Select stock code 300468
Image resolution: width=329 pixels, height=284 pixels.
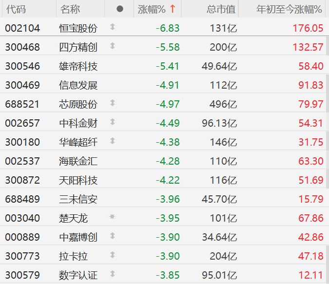(22, 47)
